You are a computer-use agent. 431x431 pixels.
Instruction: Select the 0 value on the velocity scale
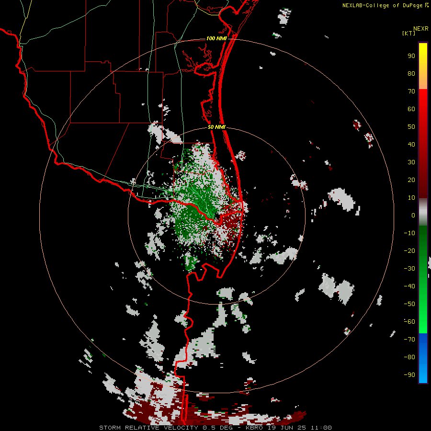[413, 215]
